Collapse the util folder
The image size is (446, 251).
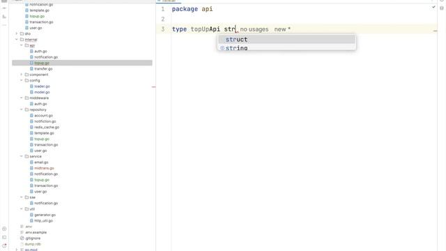pos(22,209)
